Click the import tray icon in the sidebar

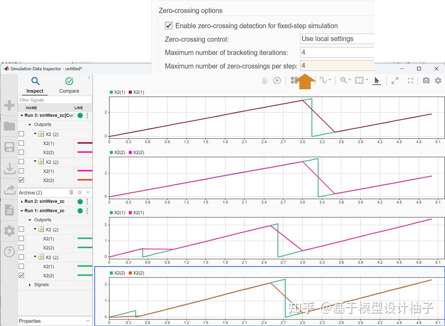pos(9,168)
